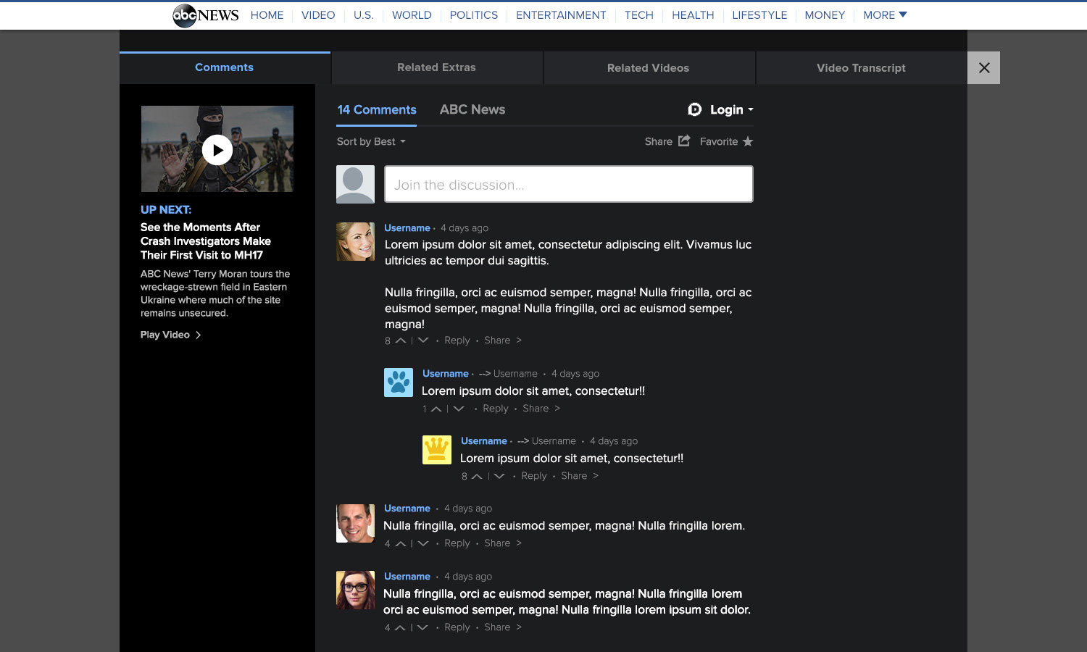Open the Video Transcript tab
This screenshot has width=1087, height=652.
pos(861,68)
